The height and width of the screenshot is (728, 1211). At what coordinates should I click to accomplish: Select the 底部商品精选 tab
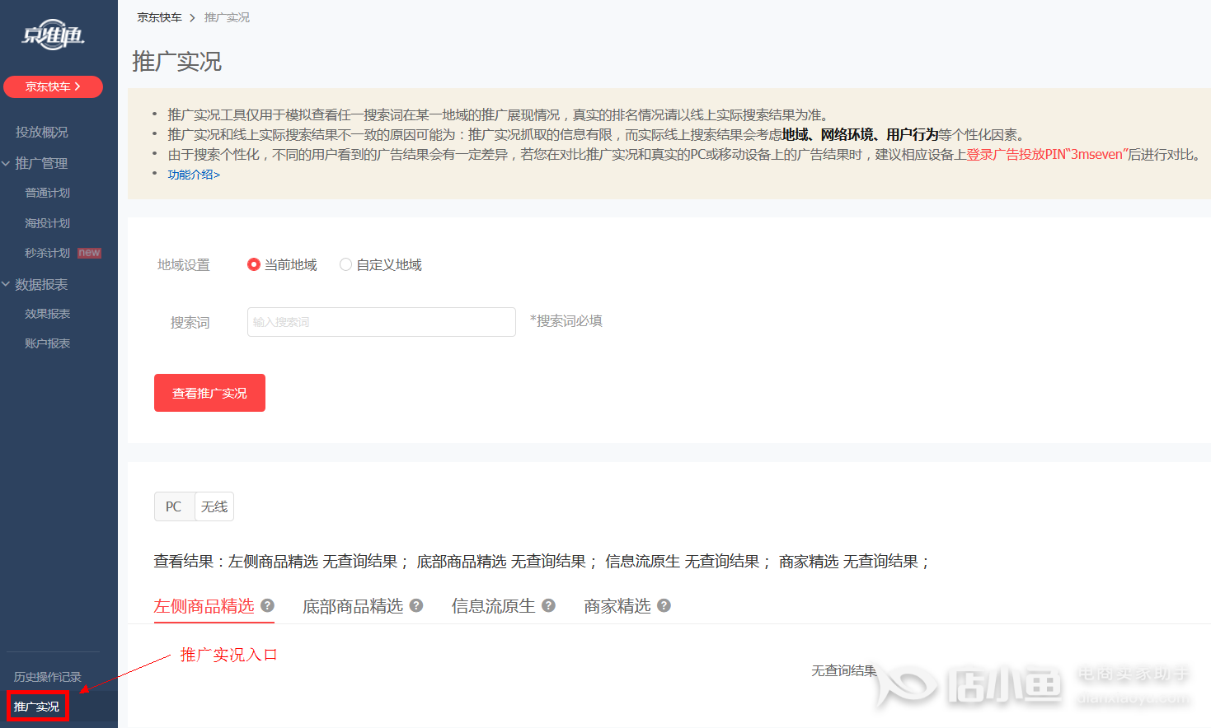click(x=353, y=606)
